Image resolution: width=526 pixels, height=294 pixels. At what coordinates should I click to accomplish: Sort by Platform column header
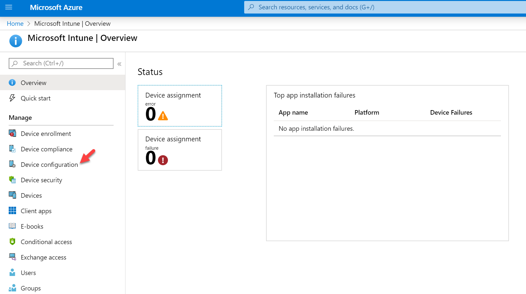(367, 112)
